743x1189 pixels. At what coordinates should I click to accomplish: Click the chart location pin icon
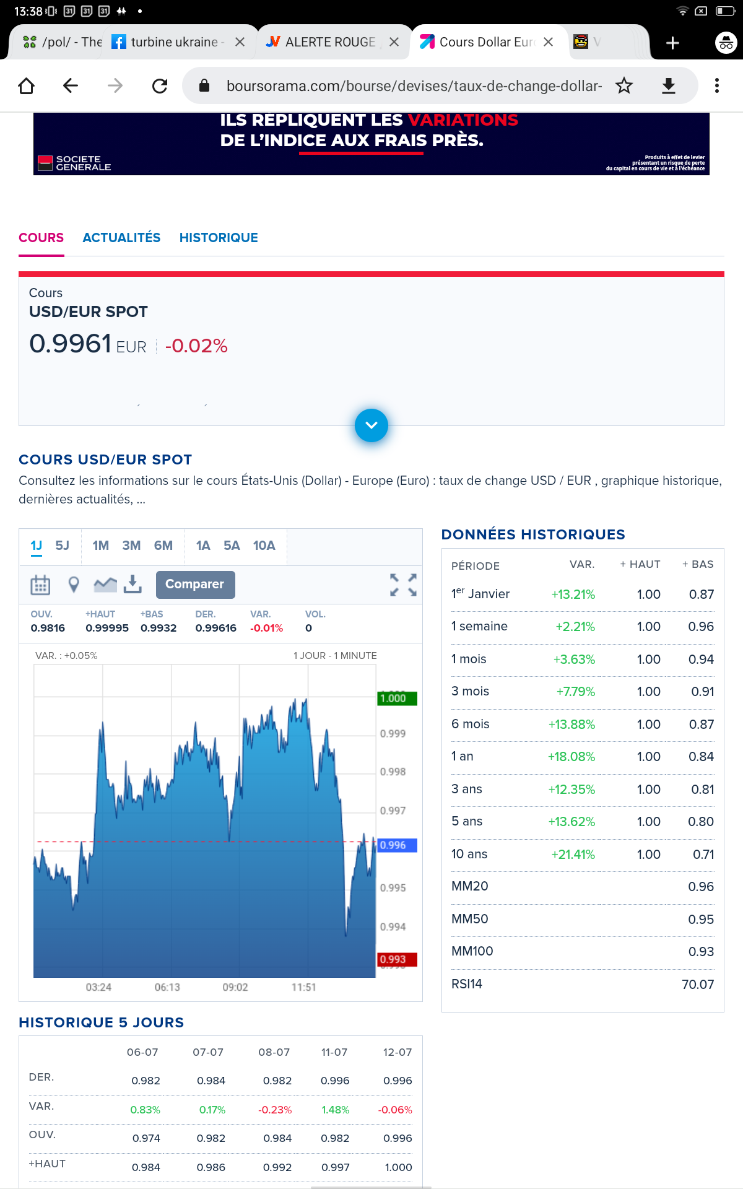coord(74,585)
